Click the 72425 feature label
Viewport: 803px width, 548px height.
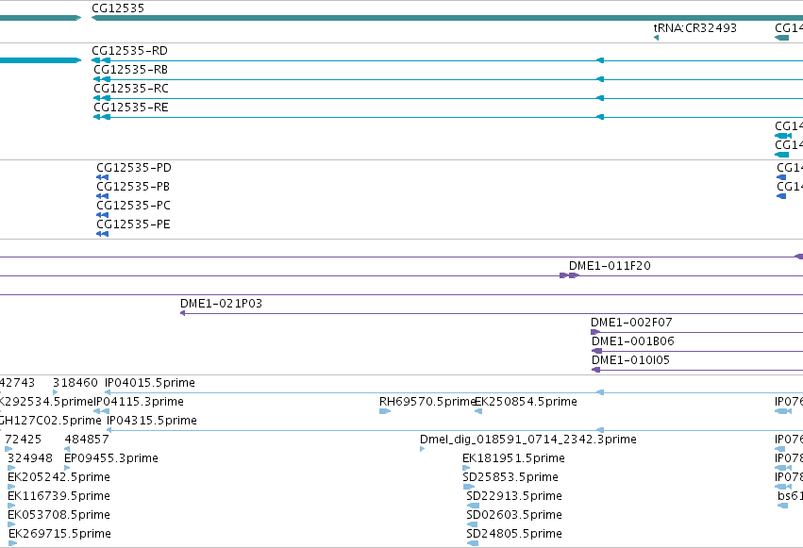[x=23, y=440]
